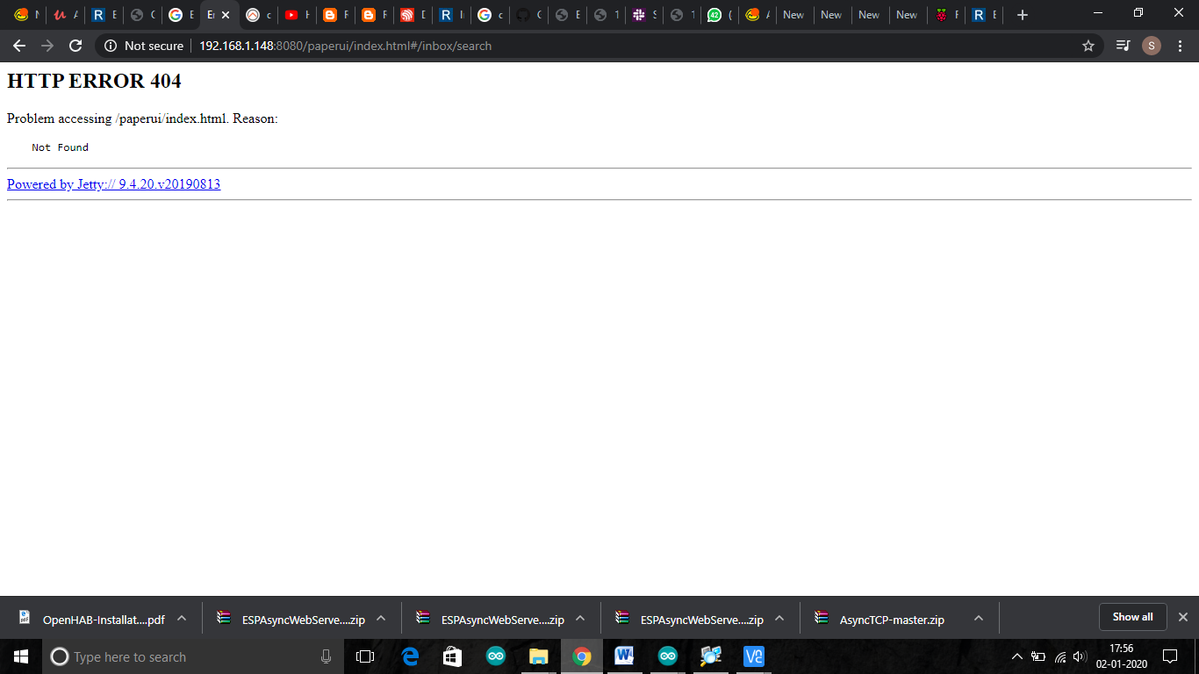The height and width of the screenshot is (674, 1199).
Task: Open the media control icon in toolbar
Action: point(1123,46)
